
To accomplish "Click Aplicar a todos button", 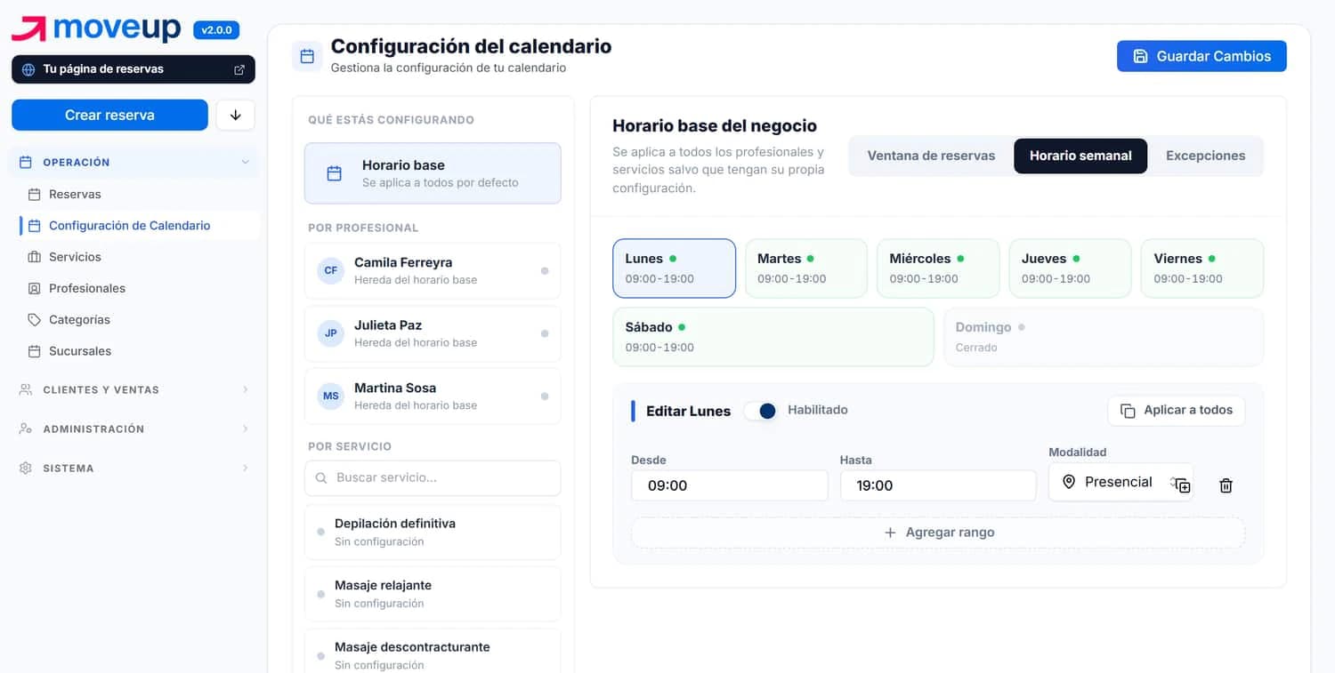I will click(1177, 411).
